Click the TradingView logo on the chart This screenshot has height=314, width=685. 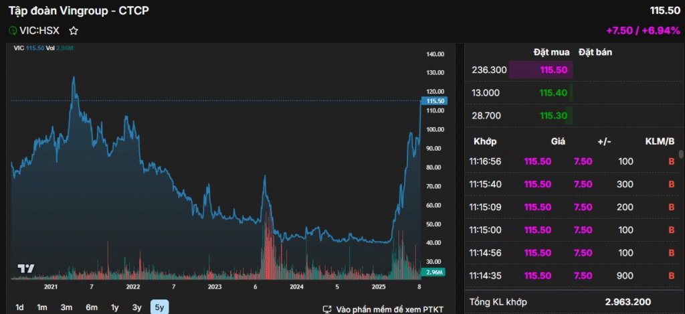click(x=26, y=269)
